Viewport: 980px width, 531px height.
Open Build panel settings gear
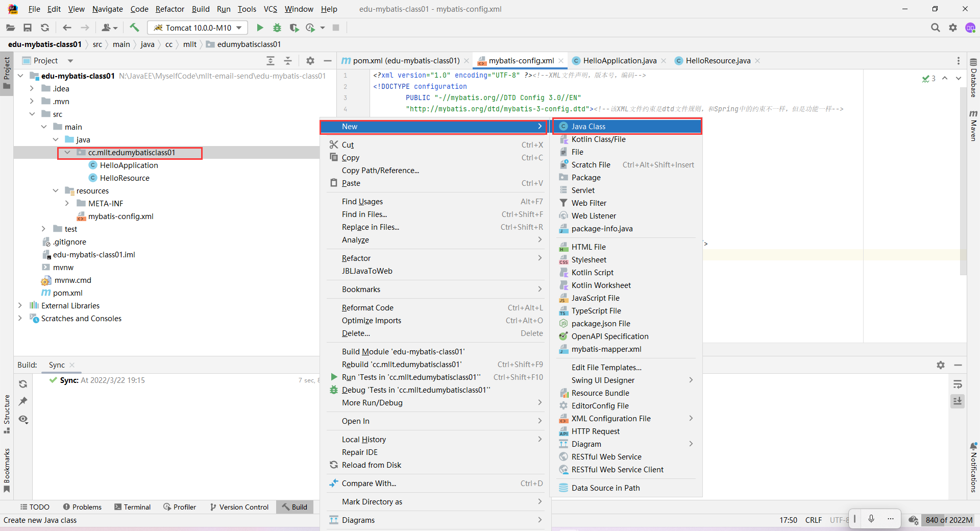coord(941,365)
